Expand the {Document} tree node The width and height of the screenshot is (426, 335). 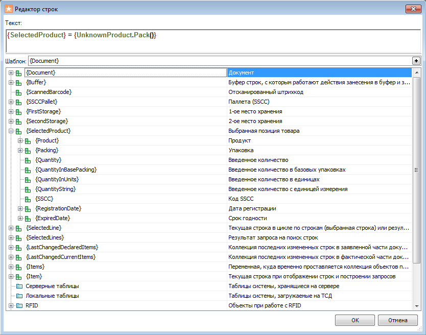(11, 73)
